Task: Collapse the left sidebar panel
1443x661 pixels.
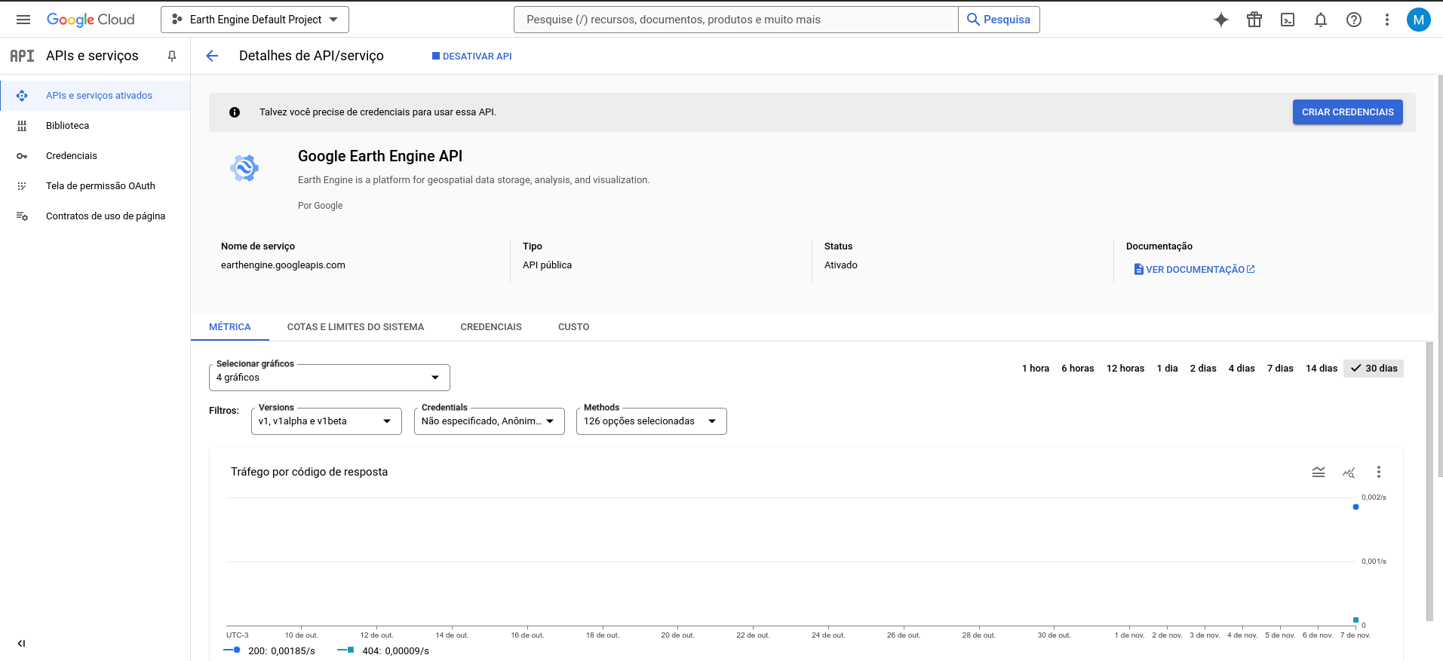Action: point(21,644)
